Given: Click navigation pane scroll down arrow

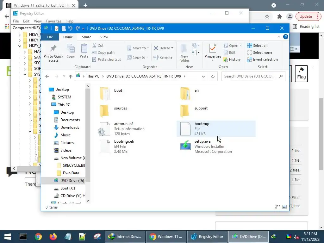Looking at the screenshot, I should point(88,201).
